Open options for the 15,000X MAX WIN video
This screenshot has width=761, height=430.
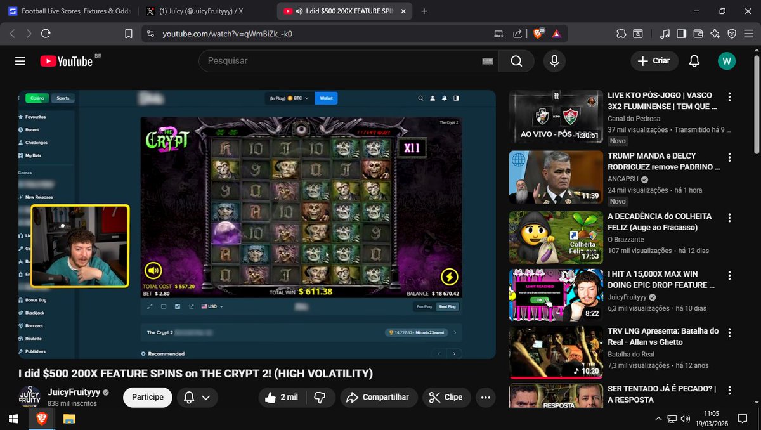pos(729,275)
